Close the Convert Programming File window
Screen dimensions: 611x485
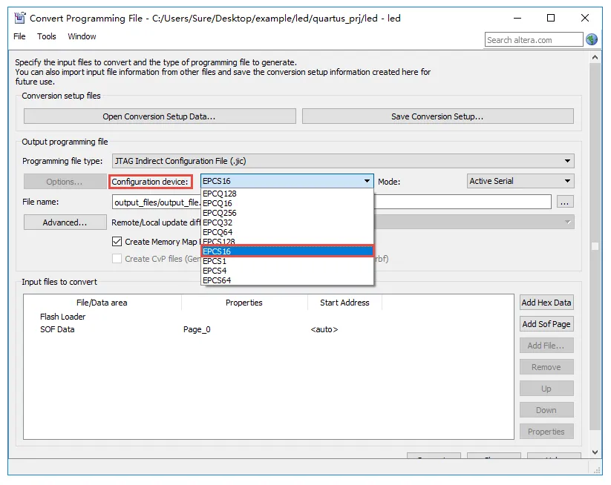coord(585,18)
